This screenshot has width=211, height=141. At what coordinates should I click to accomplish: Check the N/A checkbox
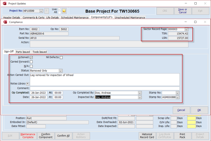click(x=31, y=66)
